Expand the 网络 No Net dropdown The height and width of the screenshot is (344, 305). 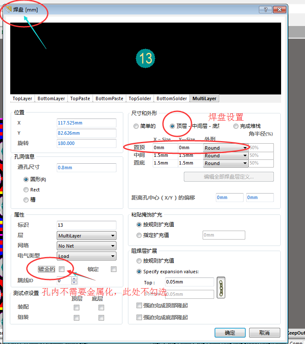coord(87,246)
